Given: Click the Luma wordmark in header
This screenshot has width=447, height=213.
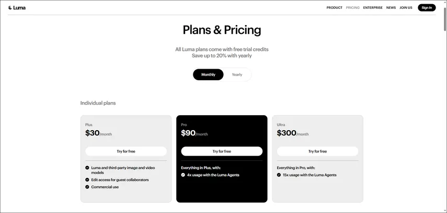Looking at the screenshot, I should (19, 8).
